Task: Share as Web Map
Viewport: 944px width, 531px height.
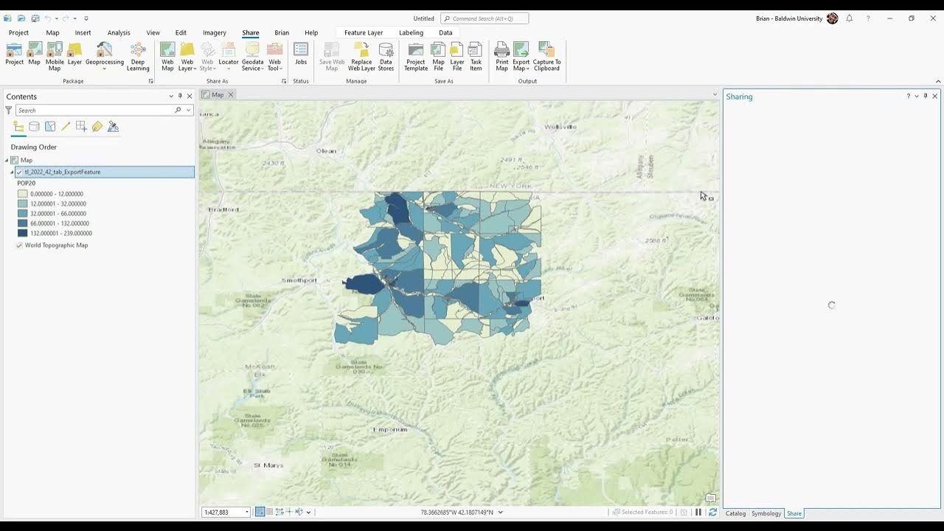Action: point(167,57)
